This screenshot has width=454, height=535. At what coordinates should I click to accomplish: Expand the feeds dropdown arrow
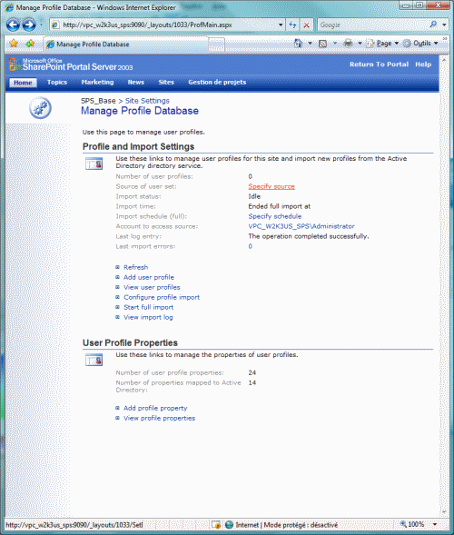point(335,44)
